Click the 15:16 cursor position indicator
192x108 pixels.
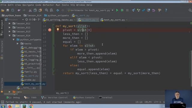[x=139, y=102]
